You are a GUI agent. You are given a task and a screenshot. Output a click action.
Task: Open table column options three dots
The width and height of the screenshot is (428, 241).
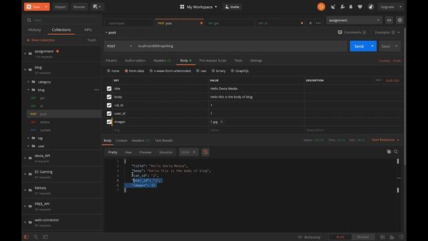click(x=379, y=80)
